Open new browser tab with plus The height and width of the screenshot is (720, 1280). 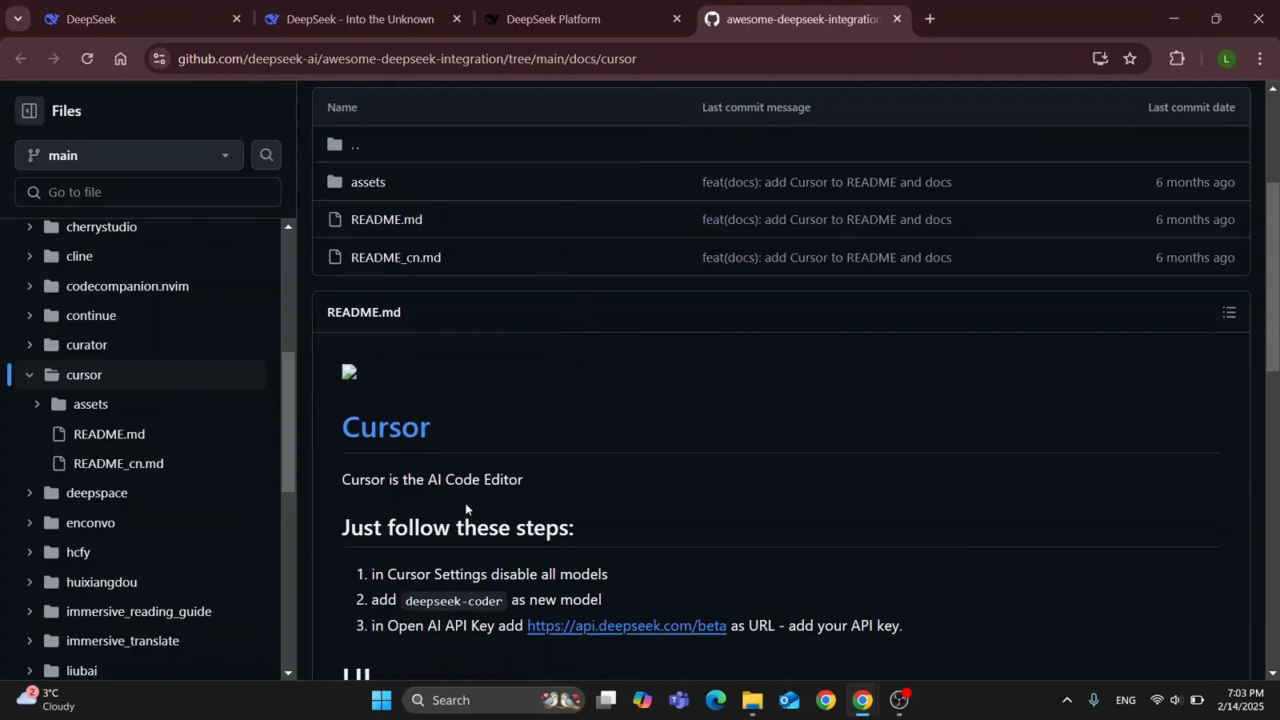coord(930,18)
